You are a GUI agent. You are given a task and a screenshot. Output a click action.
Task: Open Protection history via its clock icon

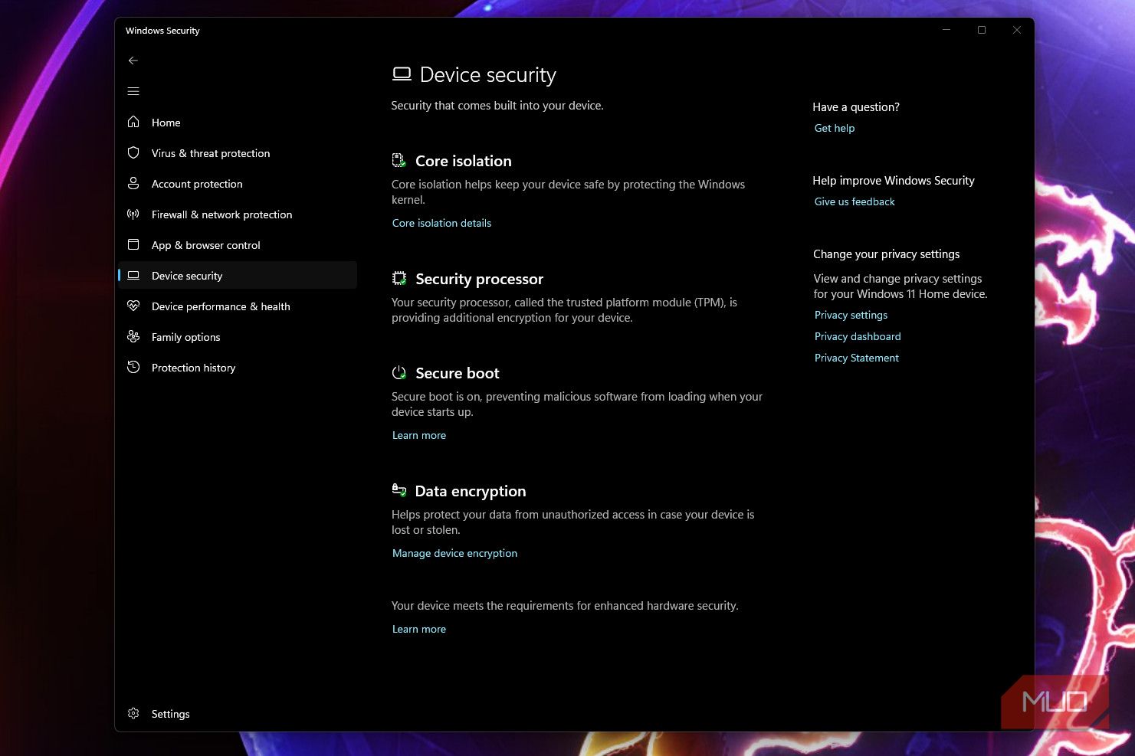tap(133, 367)
